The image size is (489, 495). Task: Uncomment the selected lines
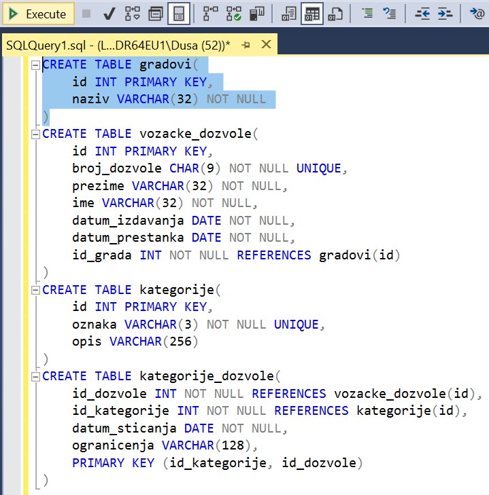pos(390,14)
